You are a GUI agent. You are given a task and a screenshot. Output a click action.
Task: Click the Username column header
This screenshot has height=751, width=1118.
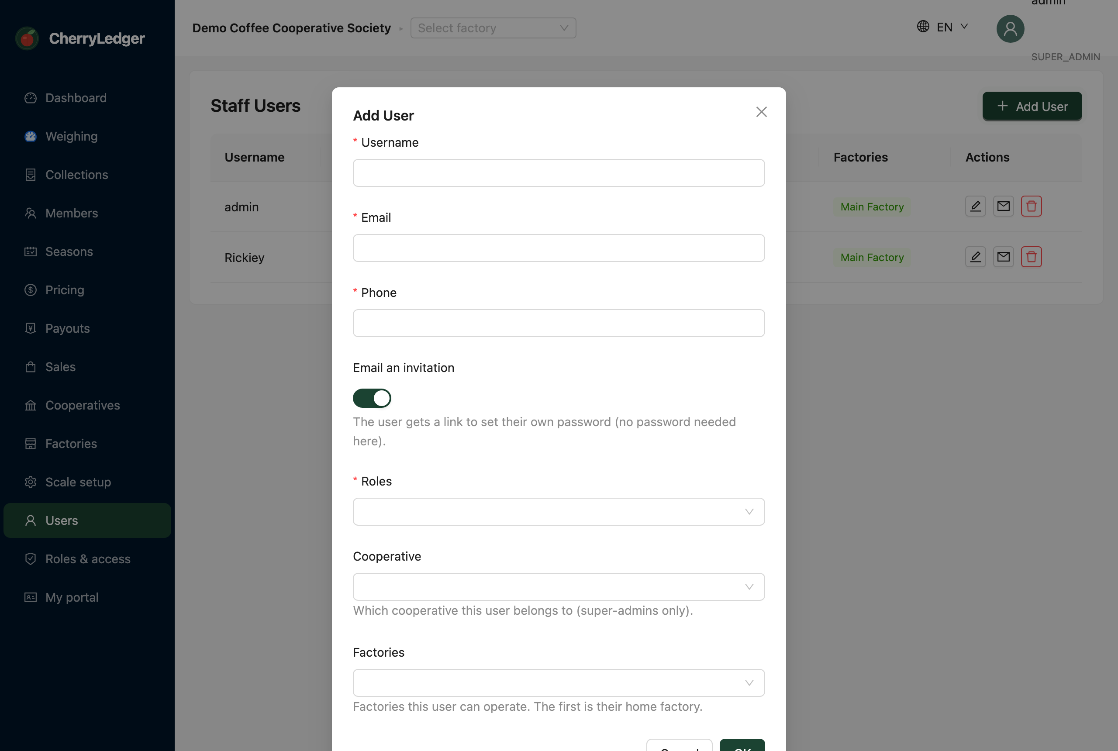(254, 157)
